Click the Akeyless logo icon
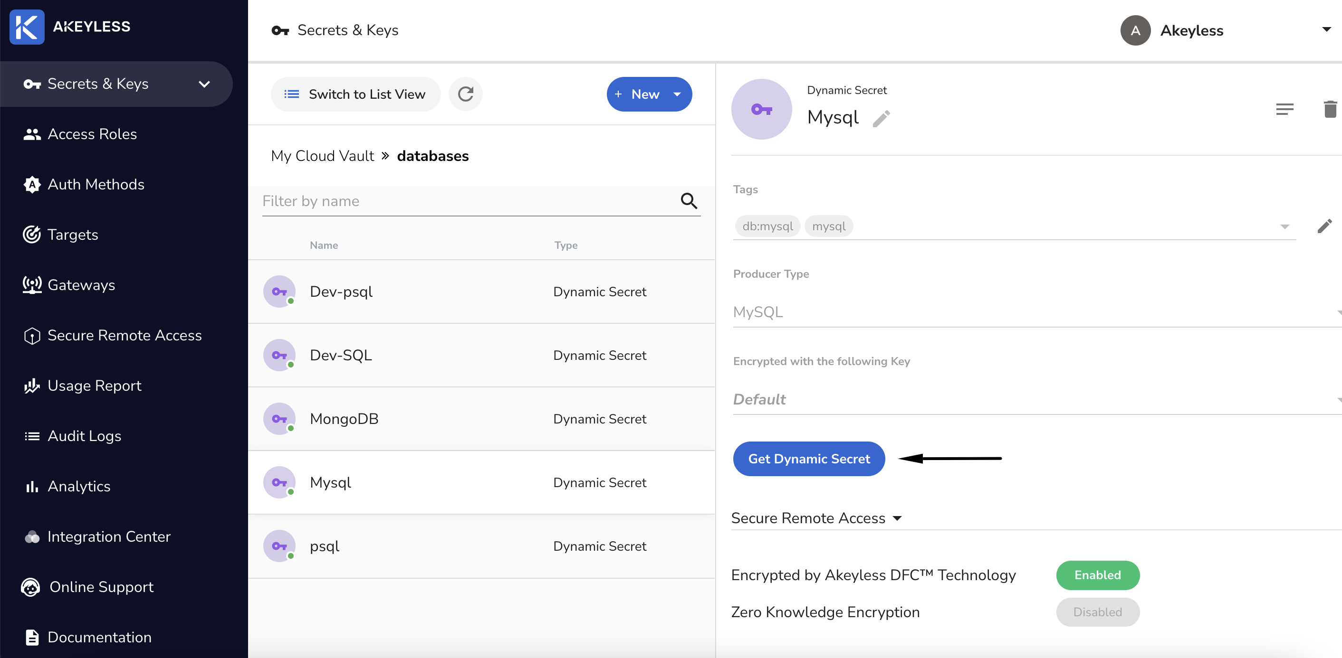This screenshot has height=658, width=1342. pos(27,27)
